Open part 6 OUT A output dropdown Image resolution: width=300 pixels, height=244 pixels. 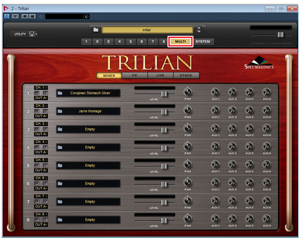coord(41,189)
